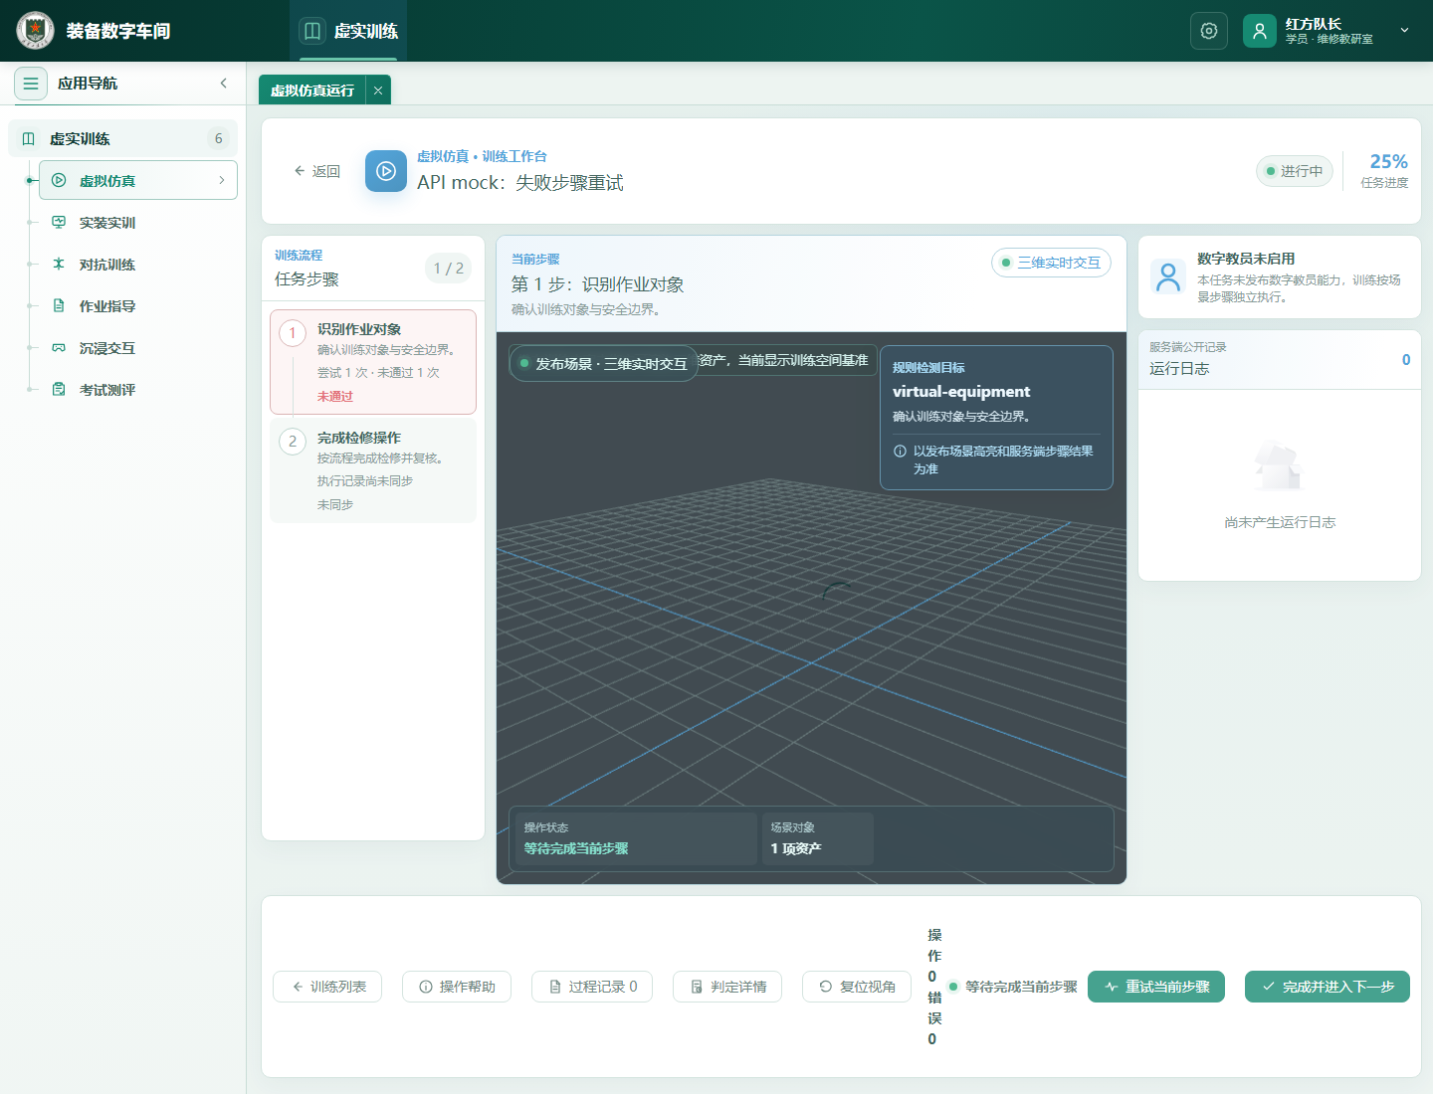Click the 进行中 status badge
The image size is (1433, 1094).
[x=1295, y=171]
